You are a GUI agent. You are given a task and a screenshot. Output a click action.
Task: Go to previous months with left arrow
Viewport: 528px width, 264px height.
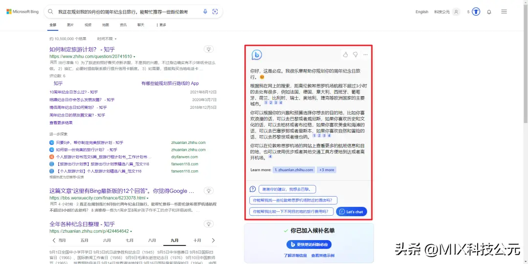54,241
